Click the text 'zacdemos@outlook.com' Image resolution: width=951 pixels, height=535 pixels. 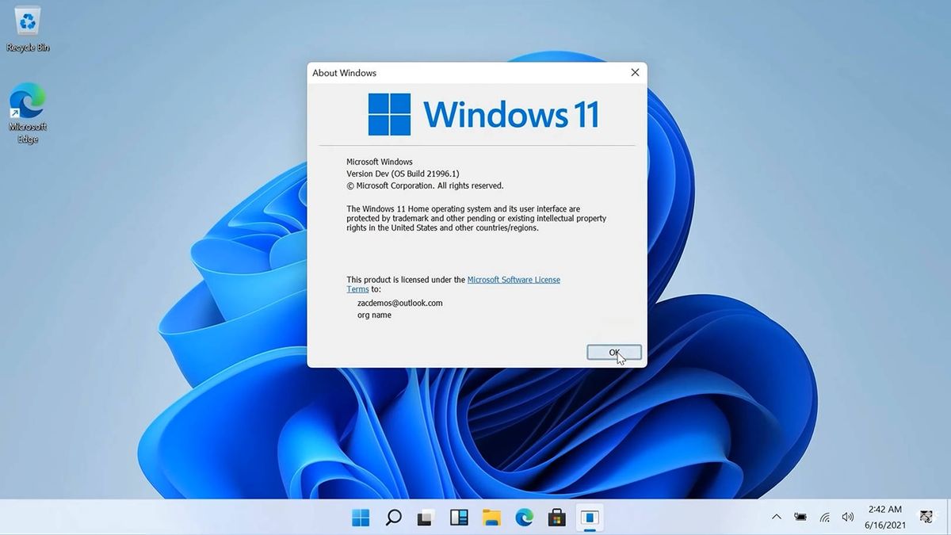[x=399, y=303]
